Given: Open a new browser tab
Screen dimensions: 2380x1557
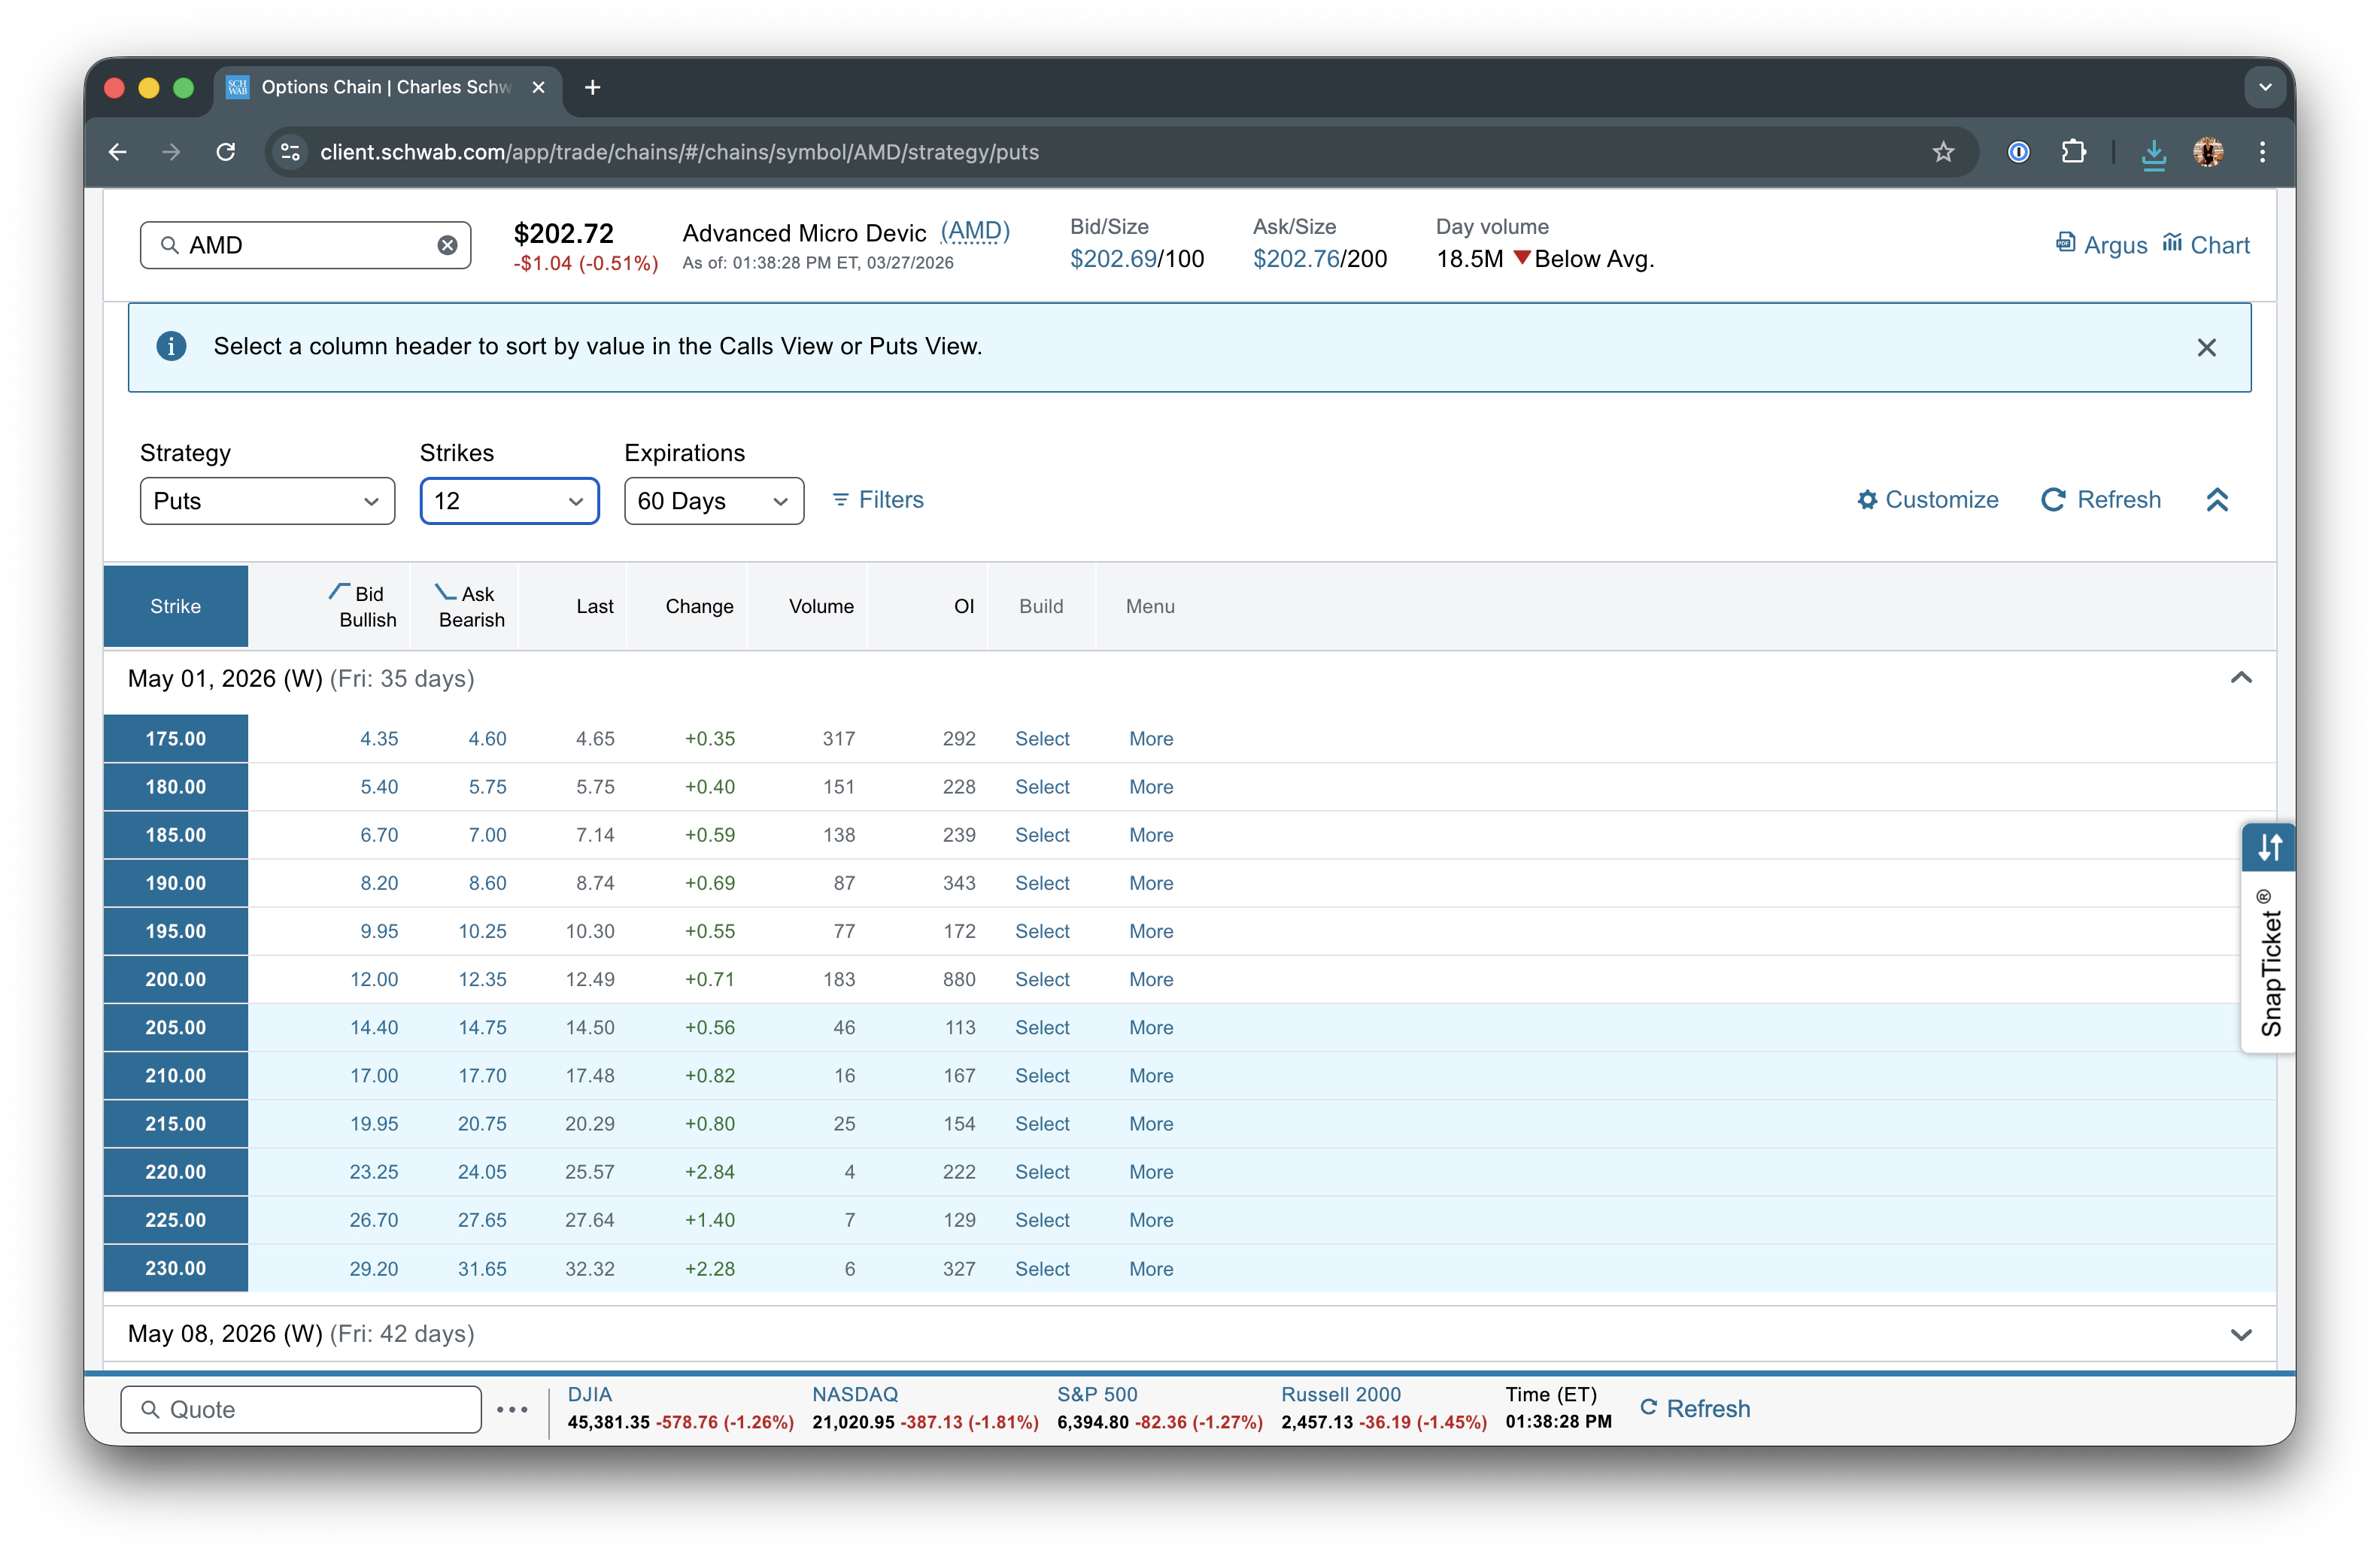Looking at the screenshot, I should point(592,88).
